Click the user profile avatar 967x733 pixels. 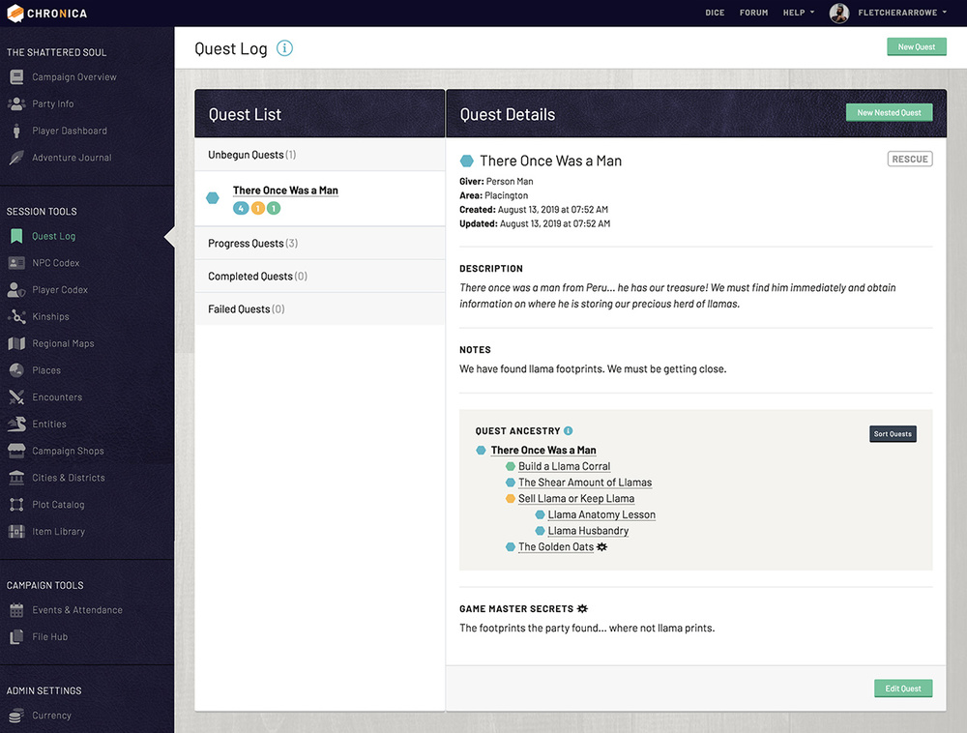point(839,14)
